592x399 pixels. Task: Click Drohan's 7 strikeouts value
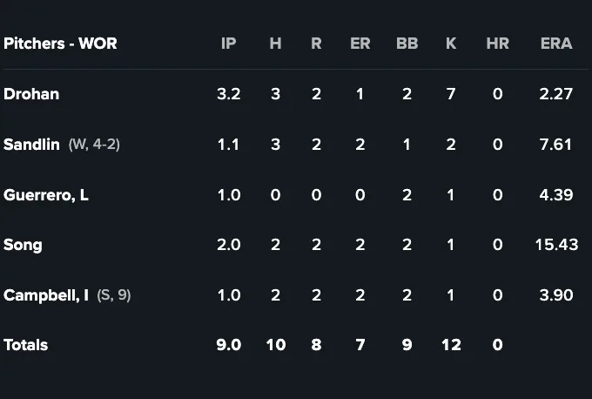pyautogui.click(x=451, y=94)
